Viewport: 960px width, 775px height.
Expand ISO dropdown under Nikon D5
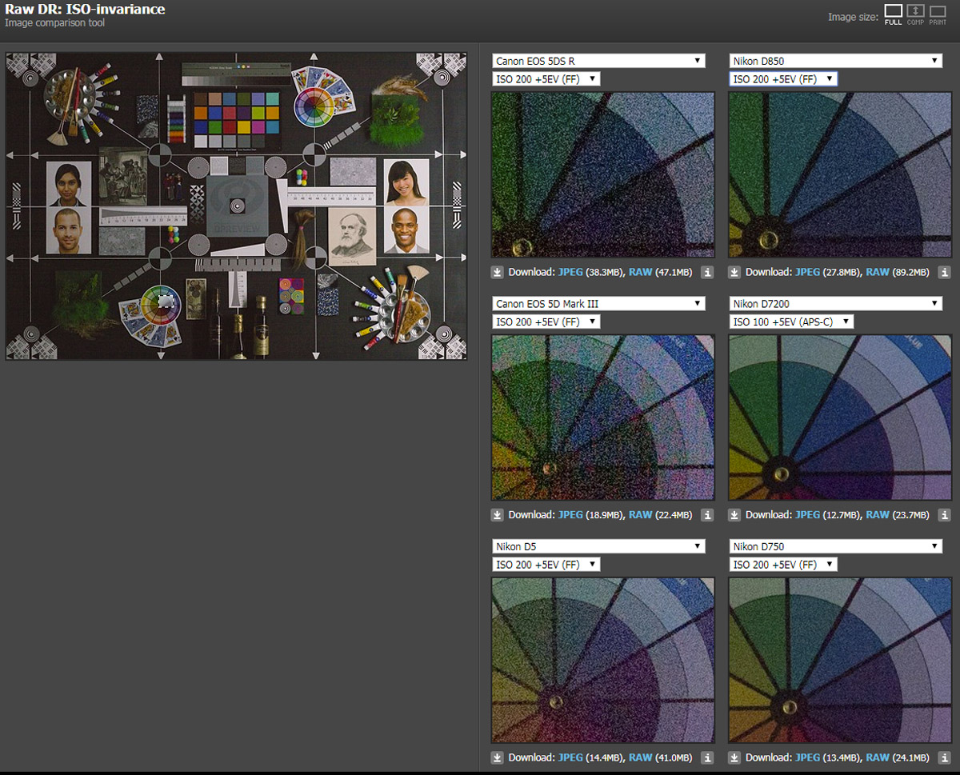tap(546, 564)
